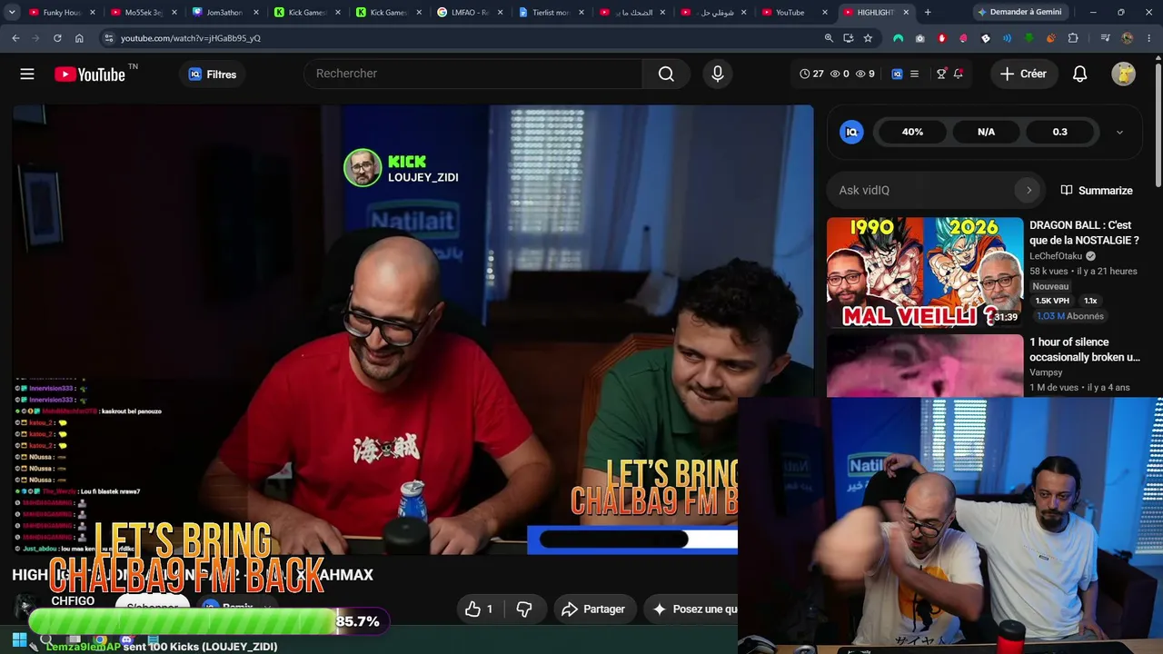
Task: Open the Chrome profile avatar
Action: click(x=1128, y=38)
